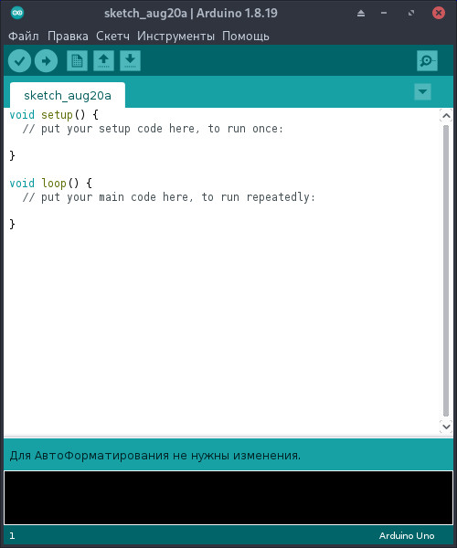Viewport: 457px width, 548px height.
Task: Click the editor scrollbar down arrow
Action: [x=446, y=427]
